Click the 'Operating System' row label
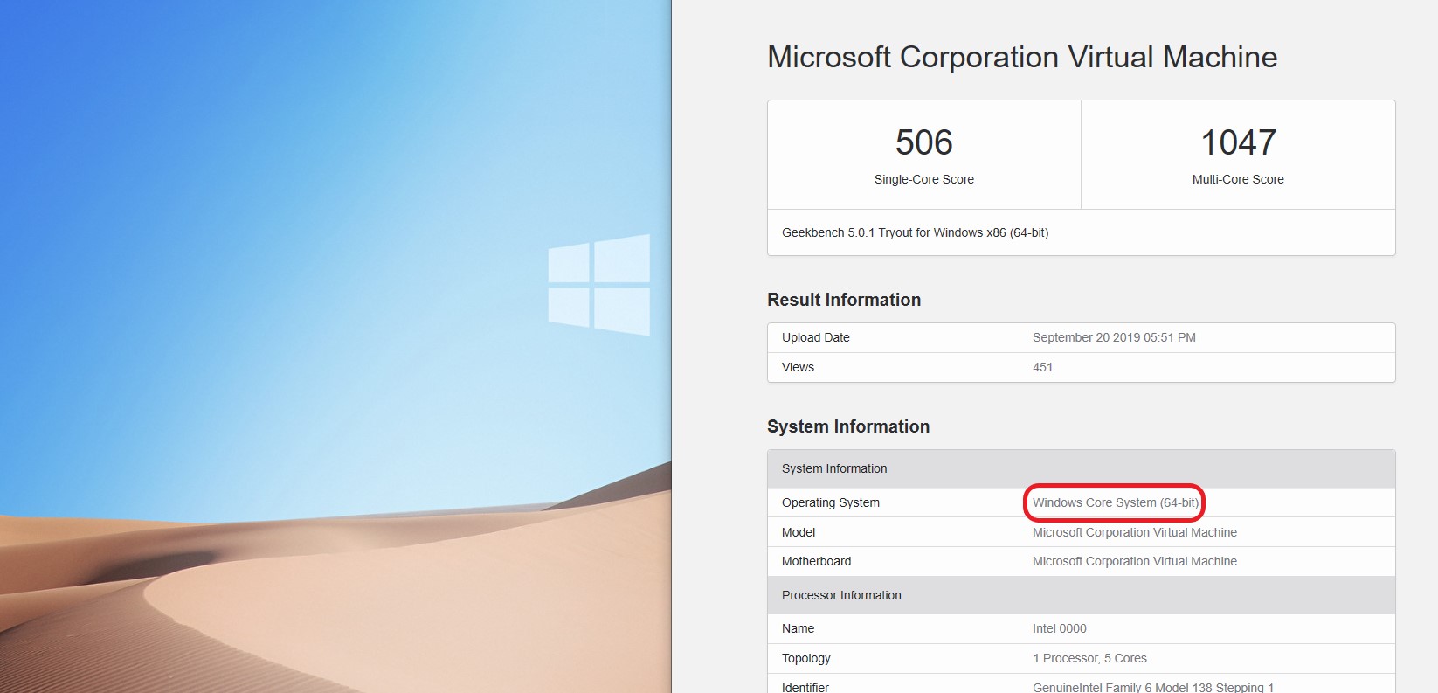 831,502
